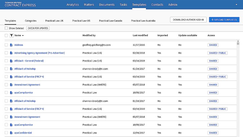Open the apaConfidential template link
Screen dimensions: 243x137
(x=23, y=133)
